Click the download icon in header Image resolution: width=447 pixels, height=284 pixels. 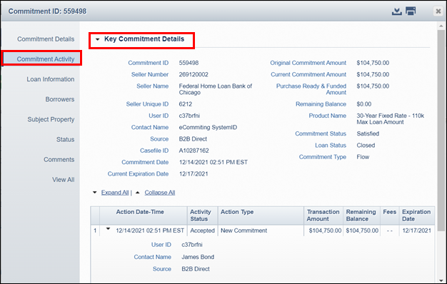point(396,11)
